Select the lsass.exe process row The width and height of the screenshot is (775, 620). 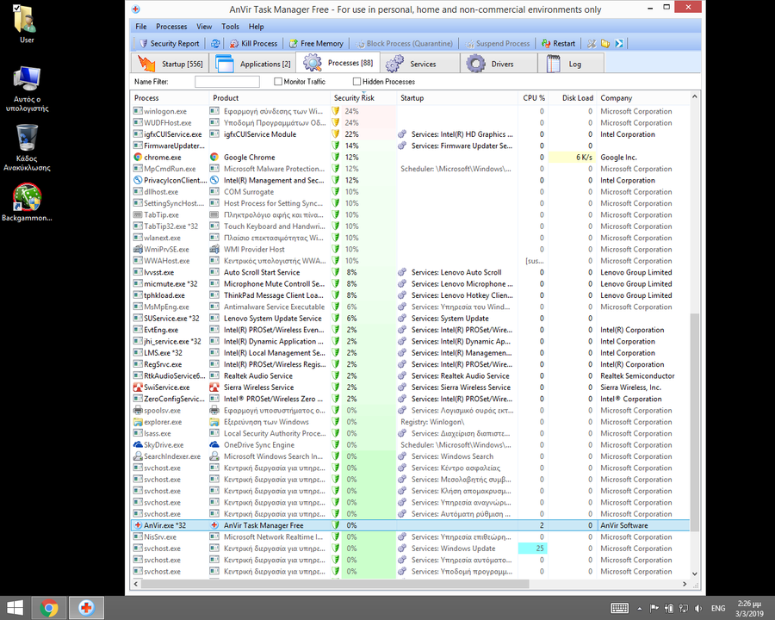point(410,434)
